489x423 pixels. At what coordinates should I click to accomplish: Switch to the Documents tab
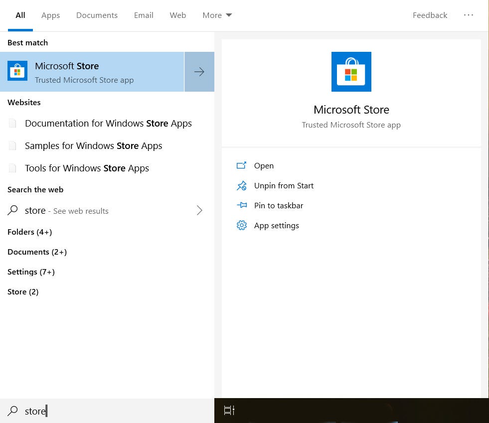tap(97, 15)
